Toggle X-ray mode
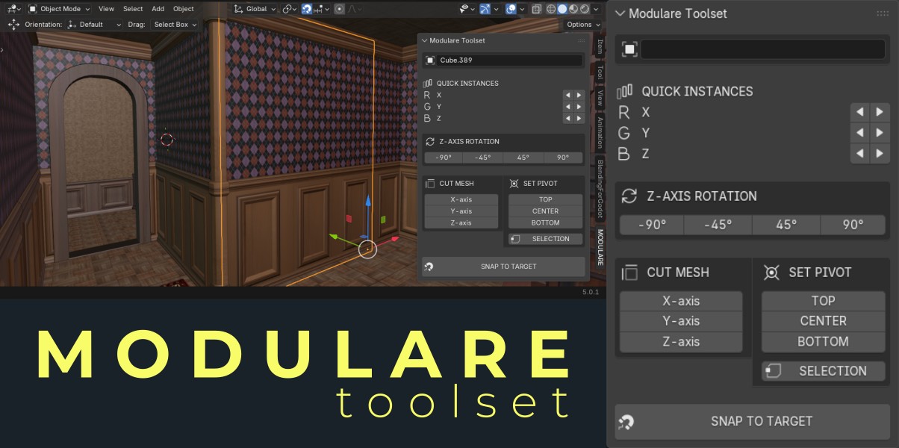The width and height of the screenshot is (899, 448). point(536,9)
